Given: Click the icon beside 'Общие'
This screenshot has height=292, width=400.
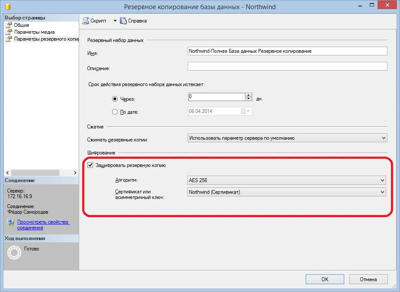Looking at the screenshot, I should pyautogui.click(x=9, y=25).
